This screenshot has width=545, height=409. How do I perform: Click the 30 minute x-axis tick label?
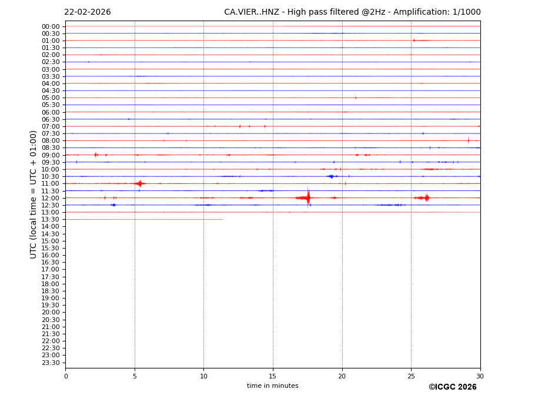tap(480, 376)
